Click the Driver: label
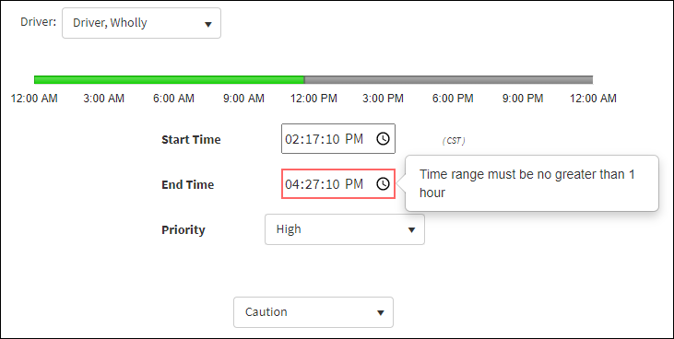 pyautogui.click(x=38, y=22)
